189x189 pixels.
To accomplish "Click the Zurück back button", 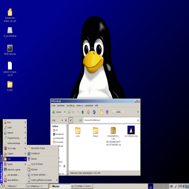I will pyautogui.click(x=57, y=112).
